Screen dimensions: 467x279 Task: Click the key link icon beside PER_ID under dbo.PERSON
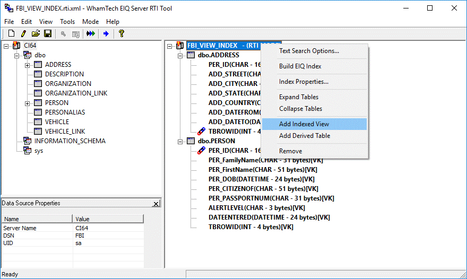(201, 150)
